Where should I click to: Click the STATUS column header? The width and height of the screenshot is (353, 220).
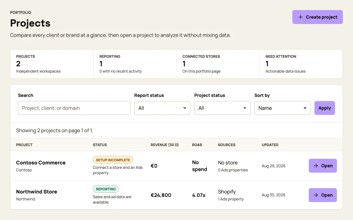pos(100,145)
